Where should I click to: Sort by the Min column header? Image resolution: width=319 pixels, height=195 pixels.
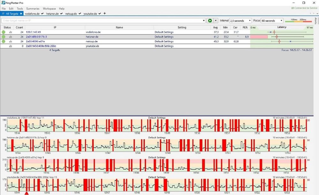(x=225, y=27)
